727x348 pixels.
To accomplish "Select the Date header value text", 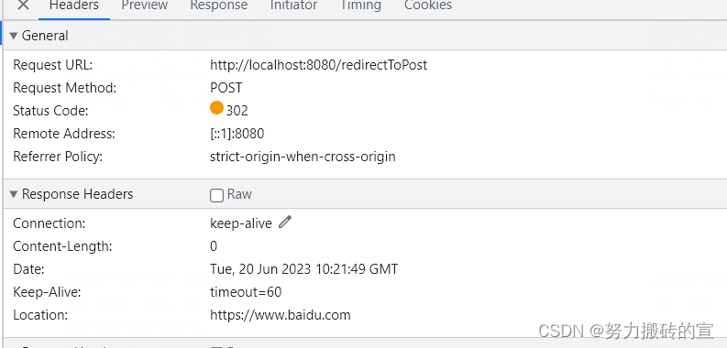I will point(303,268).
